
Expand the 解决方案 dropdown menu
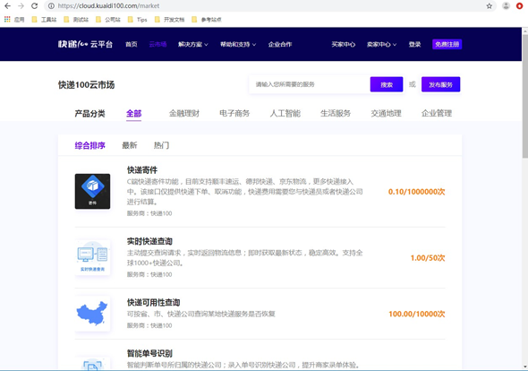pyautogui.click(x=193, y=44)
